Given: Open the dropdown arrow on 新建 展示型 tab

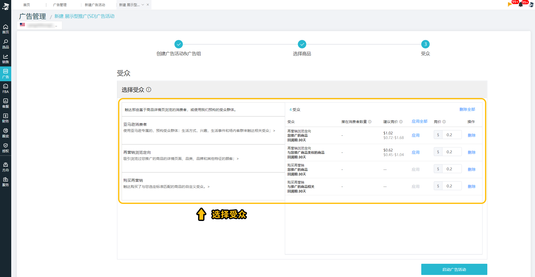Looking at the screenshot, I should [143, 5].
